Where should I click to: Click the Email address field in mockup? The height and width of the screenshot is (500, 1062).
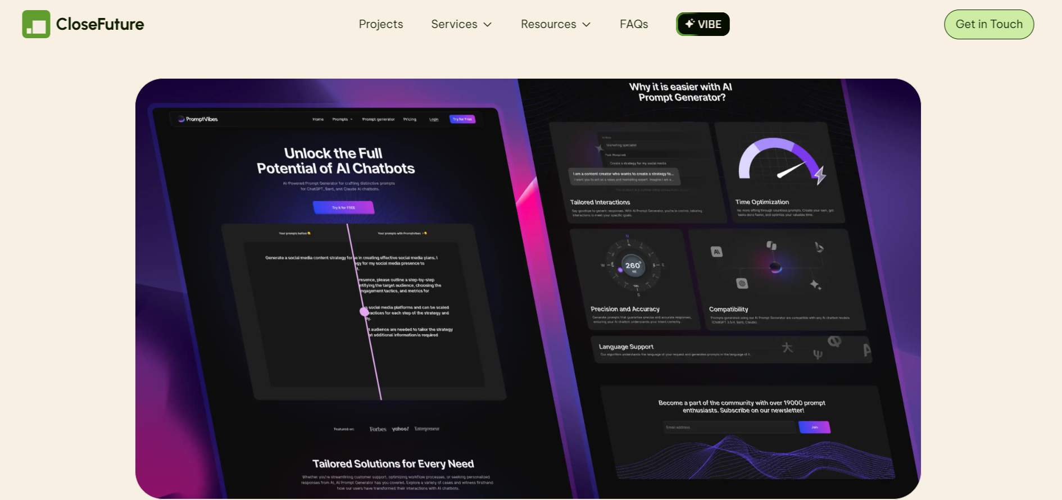[x=729, y=428]
